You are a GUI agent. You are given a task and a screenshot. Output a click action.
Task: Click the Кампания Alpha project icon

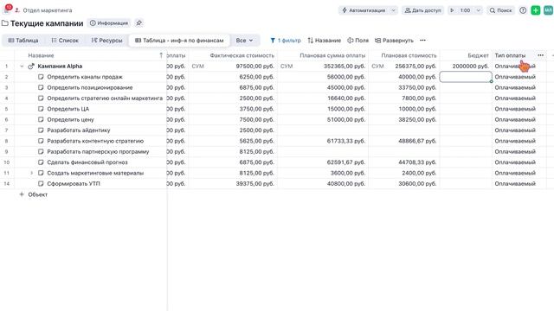click(x=31, y=66)
